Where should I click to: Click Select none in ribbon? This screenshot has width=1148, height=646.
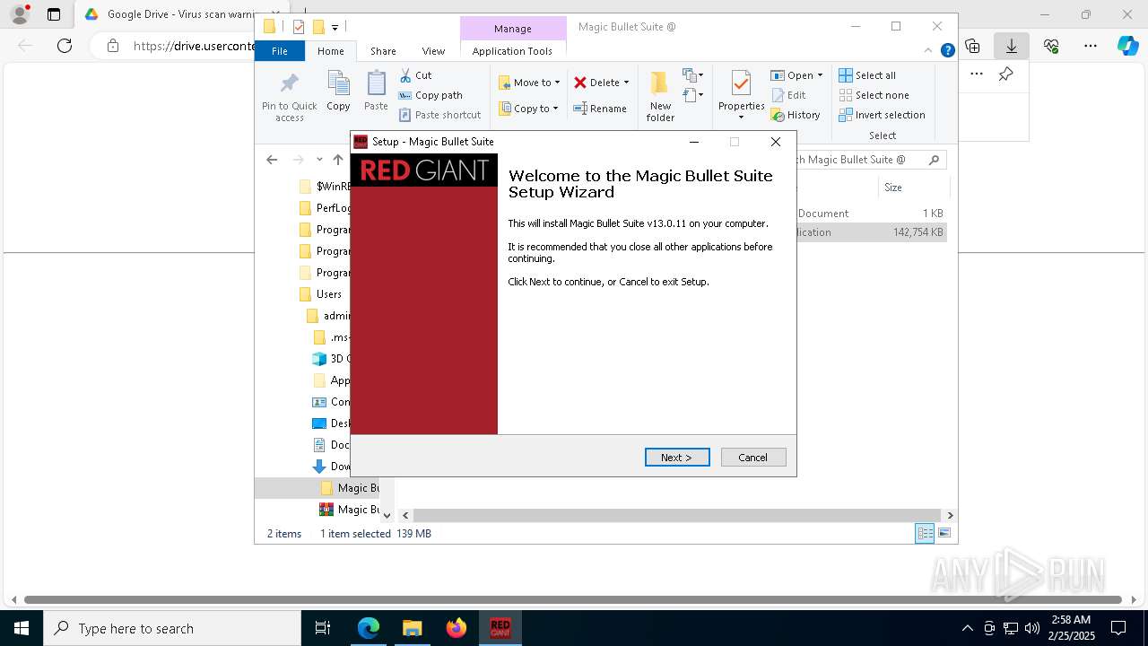point(874,95)
